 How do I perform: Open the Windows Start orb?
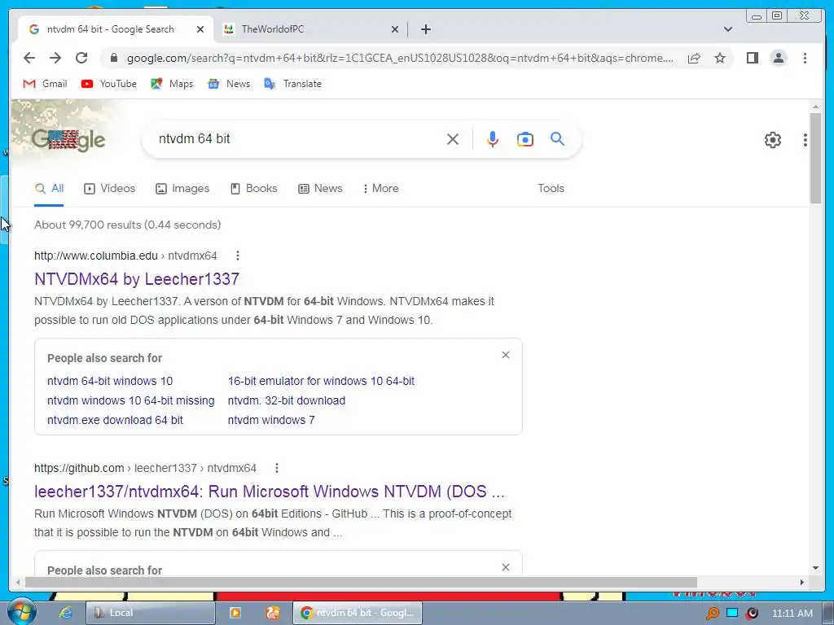pyautogui.click(x=22, y=612)
